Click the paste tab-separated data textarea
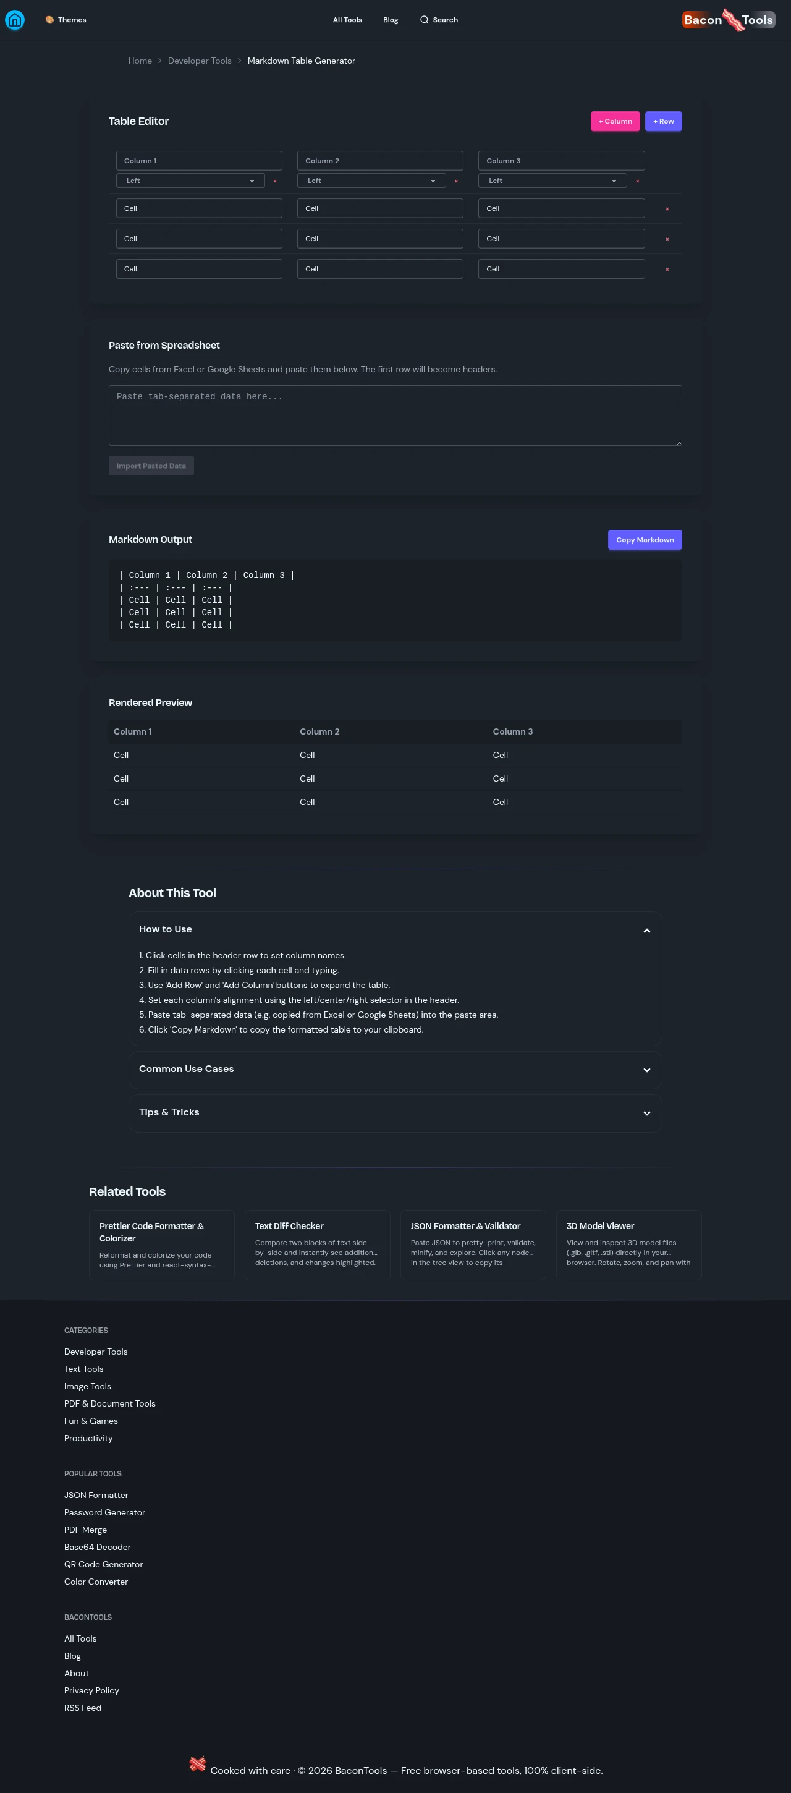791x1793 pixels. 394,415
